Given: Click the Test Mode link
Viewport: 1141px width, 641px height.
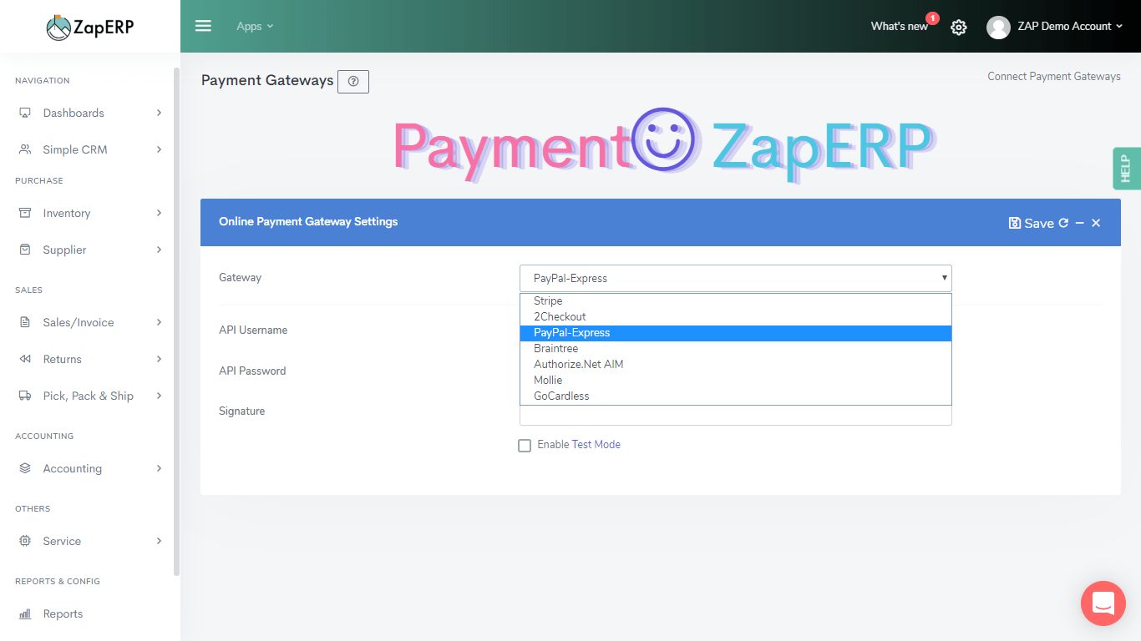Looking at the screenshot, I should 596,445.
